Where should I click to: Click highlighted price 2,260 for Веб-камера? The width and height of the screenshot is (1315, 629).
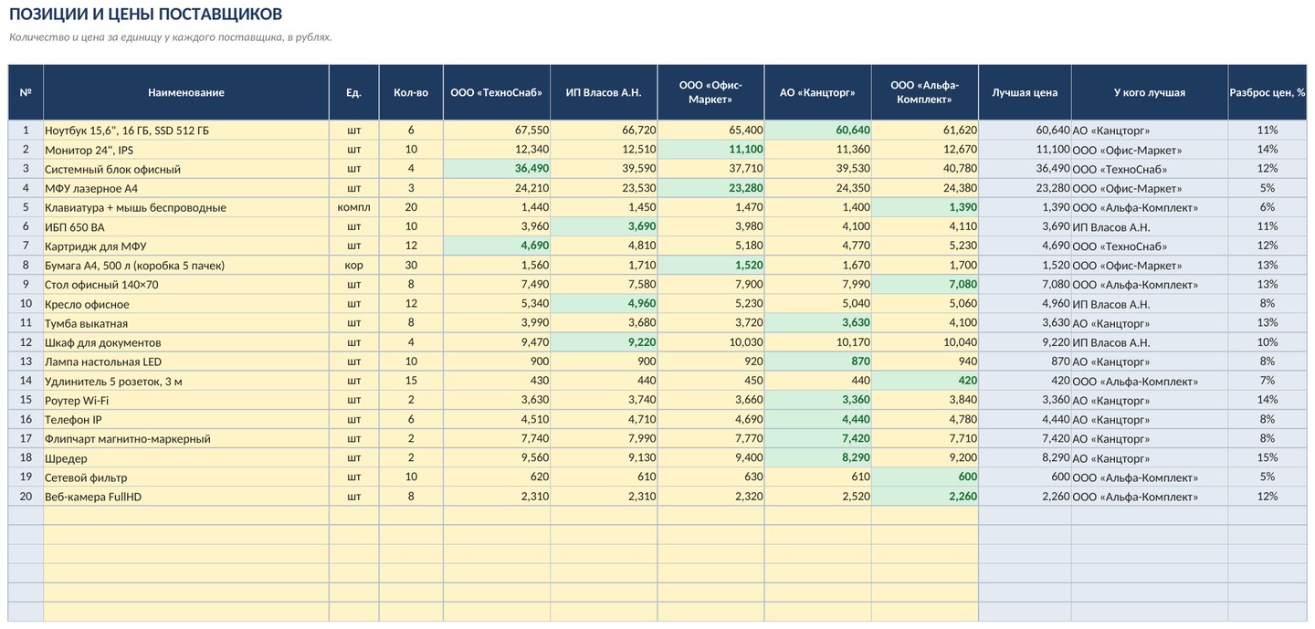[924, 497]
